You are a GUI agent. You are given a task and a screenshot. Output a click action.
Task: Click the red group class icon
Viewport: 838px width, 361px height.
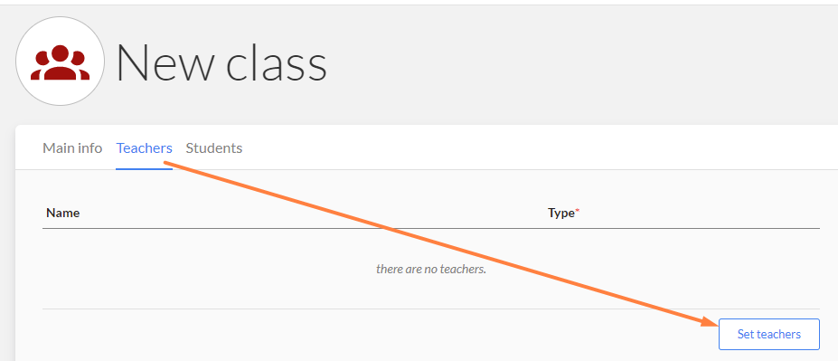point(60,62)
